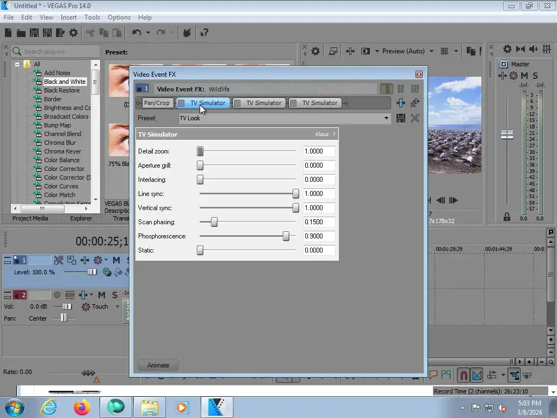Click the Save icon in main toolbar

[x=34, y=33]
